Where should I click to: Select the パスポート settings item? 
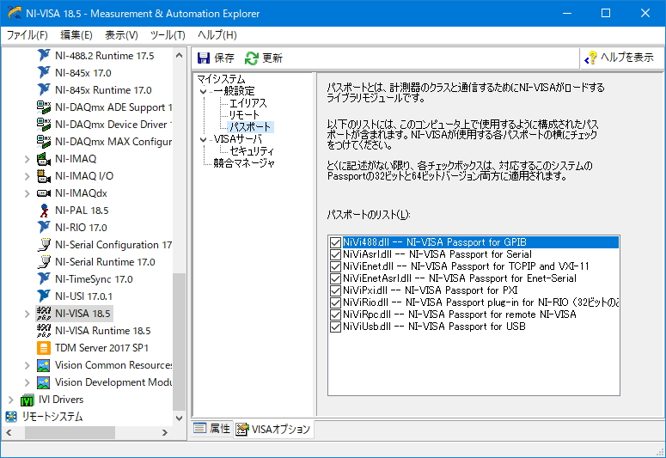(250, 127)
